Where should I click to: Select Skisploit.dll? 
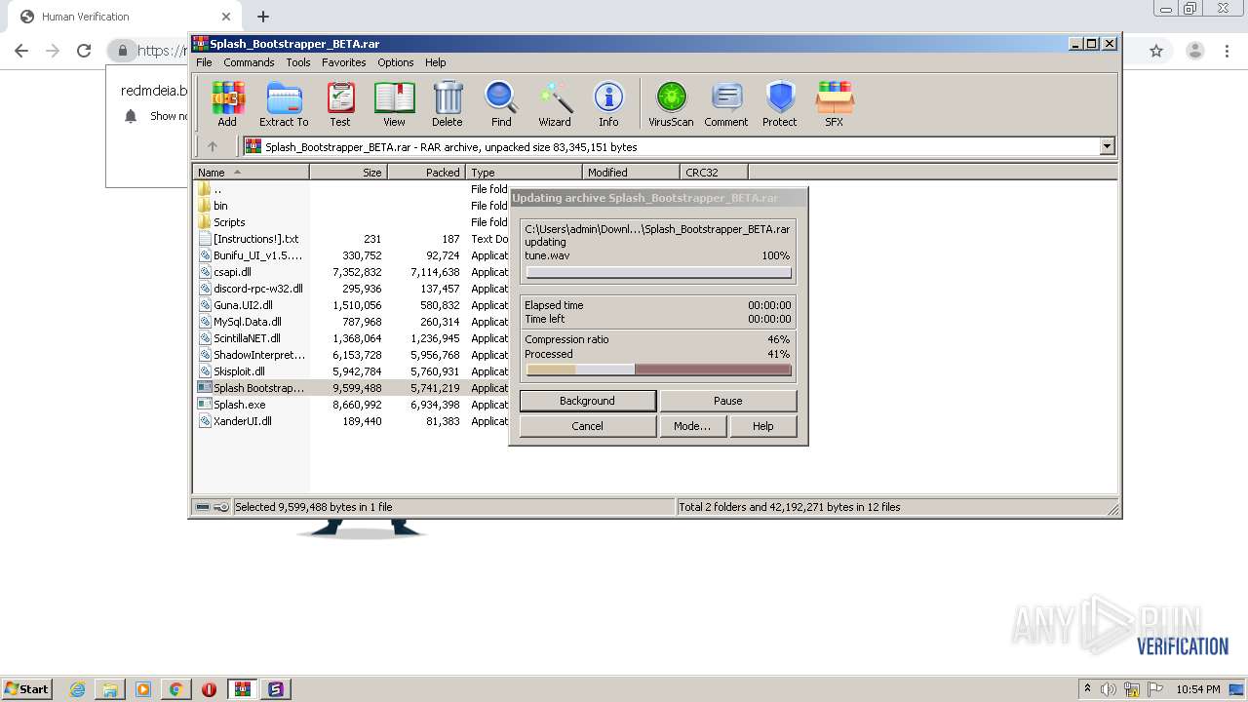click(x=239, y=371)
